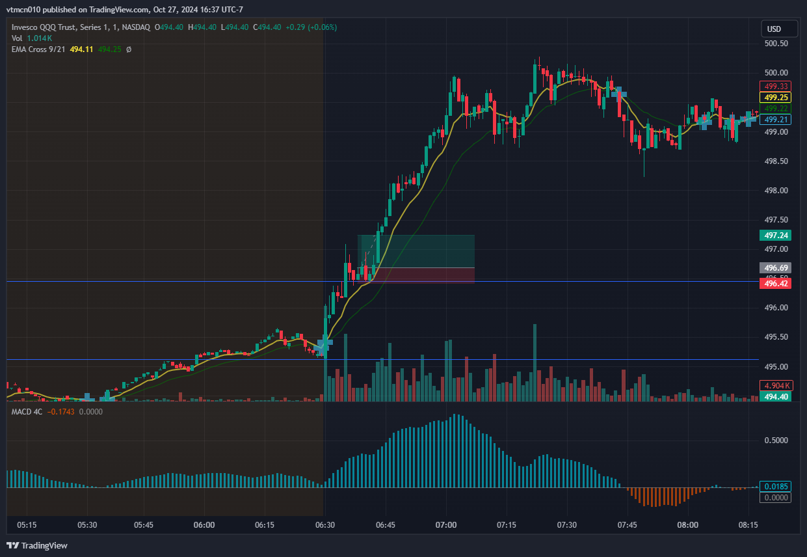The image size is (807, 557).
Task: Select the EMA Cross 9/21 indicator label
Action: click(38, 49)
